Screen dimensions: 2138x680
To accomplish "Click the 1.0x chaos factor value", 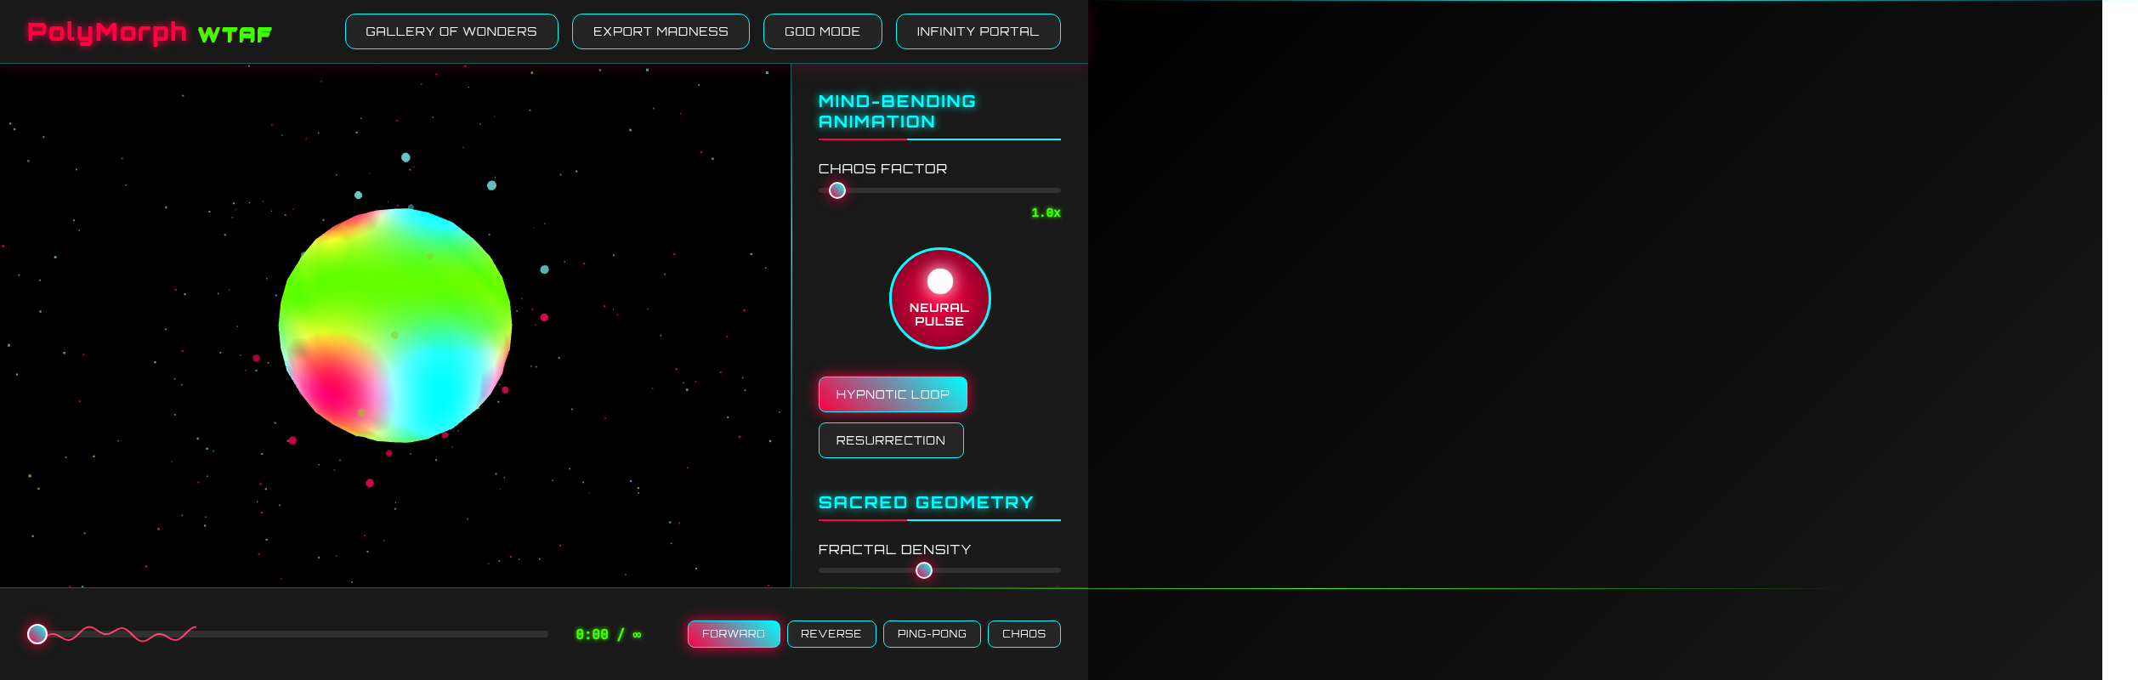I will [x=1046, y=212].
